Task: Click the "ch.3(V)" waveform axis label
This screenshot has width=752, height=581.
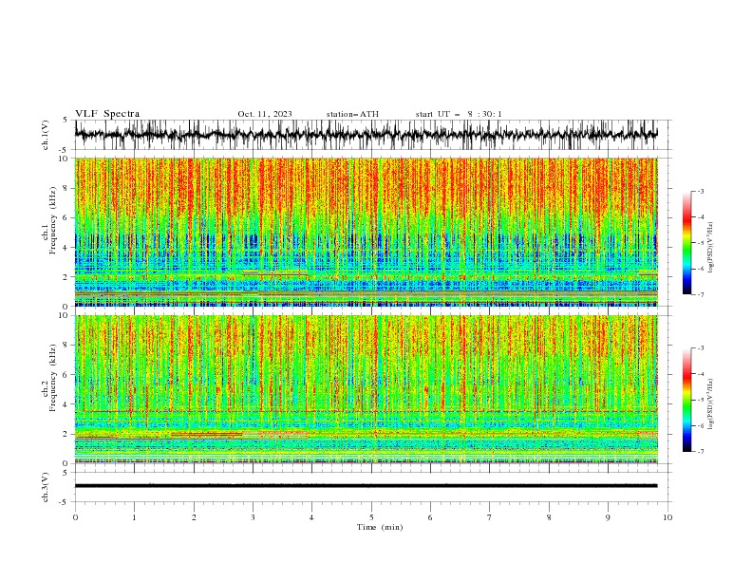Action: pyautogui.click(x=46, y=487)
